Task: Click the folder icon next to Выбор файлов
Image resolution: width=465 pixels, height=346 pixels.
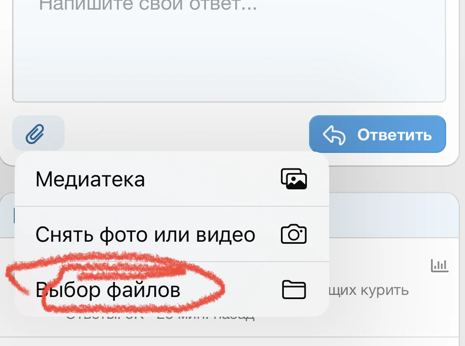Action: pyautogui.click(x=294, y=289)
